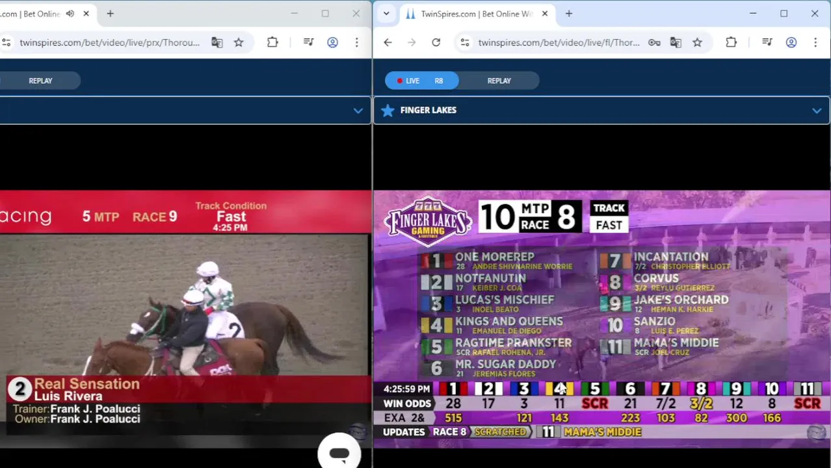Screen dimensions: 831x468
Task: Go back in right window browser
Action: pyautogui.click(x=388, y=42)
